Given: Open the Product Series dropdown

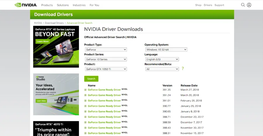Looking at the screenshot, I should click(106, 59).
